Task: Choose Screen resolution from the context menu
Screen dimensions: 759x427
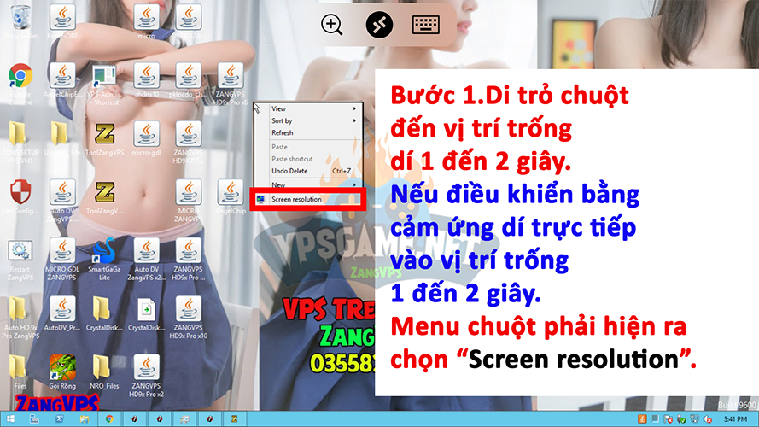Action: 296,199
